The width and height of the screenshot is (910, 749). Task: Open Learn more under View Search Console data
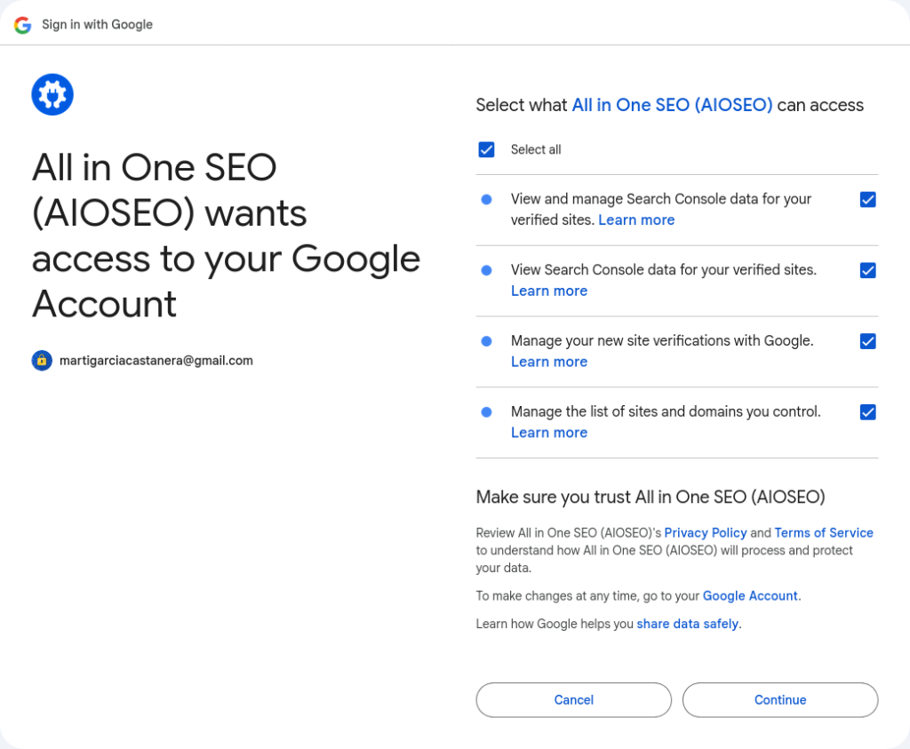(x=549, y=291)
